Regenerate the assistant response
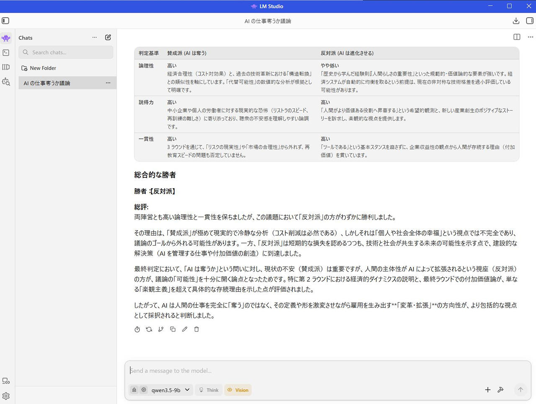This screenshot has height=404, width=536. (149, 329)
